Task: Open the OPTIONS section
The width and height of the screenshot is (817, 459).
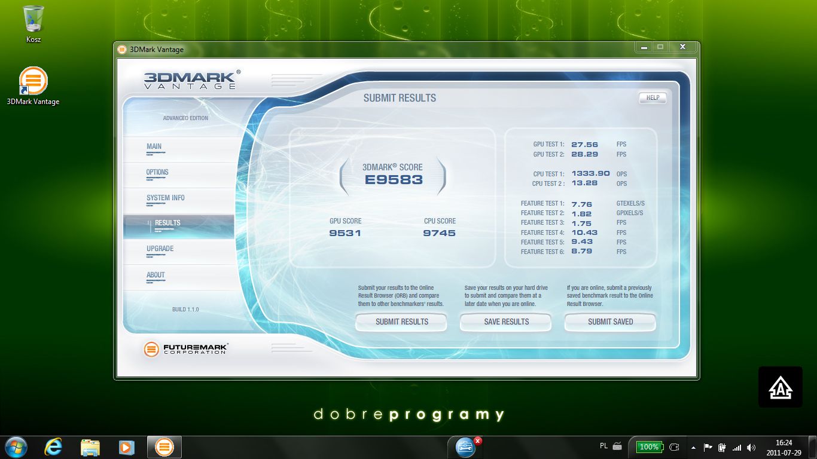Action: coord(179,175)
